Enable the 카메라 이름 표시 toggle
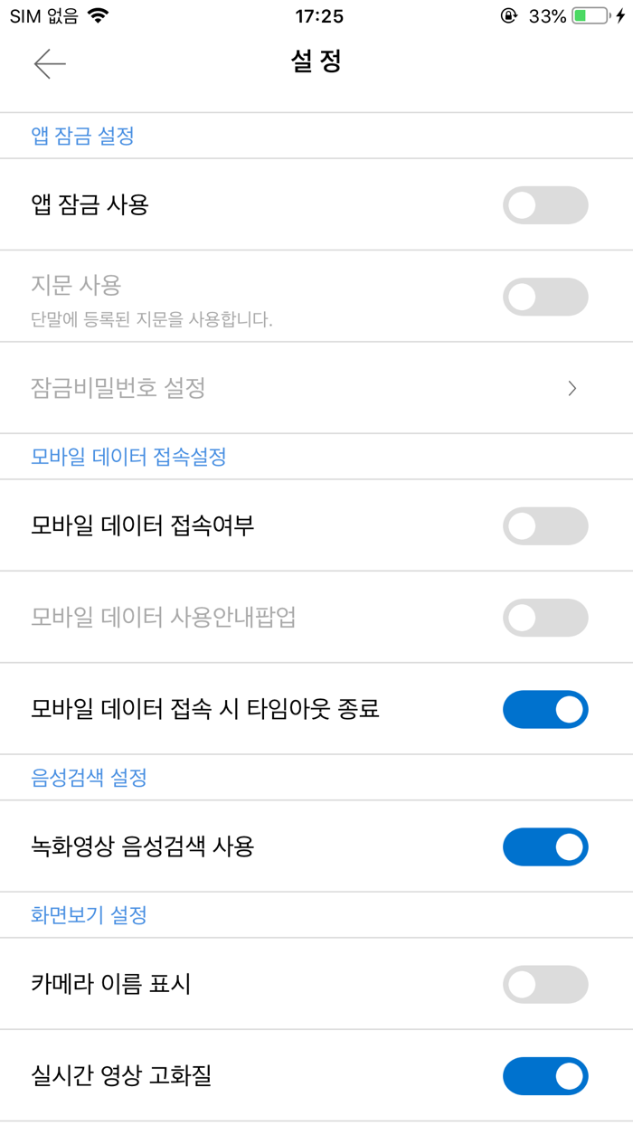The height and width of the screenshot is (1125, 633). (x=545, y=985)
